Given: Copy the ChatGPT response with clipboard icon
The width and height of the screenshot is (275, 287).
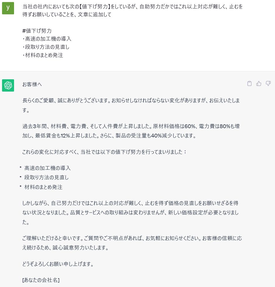Looking at the screenshot, I should tap(249, 83).
